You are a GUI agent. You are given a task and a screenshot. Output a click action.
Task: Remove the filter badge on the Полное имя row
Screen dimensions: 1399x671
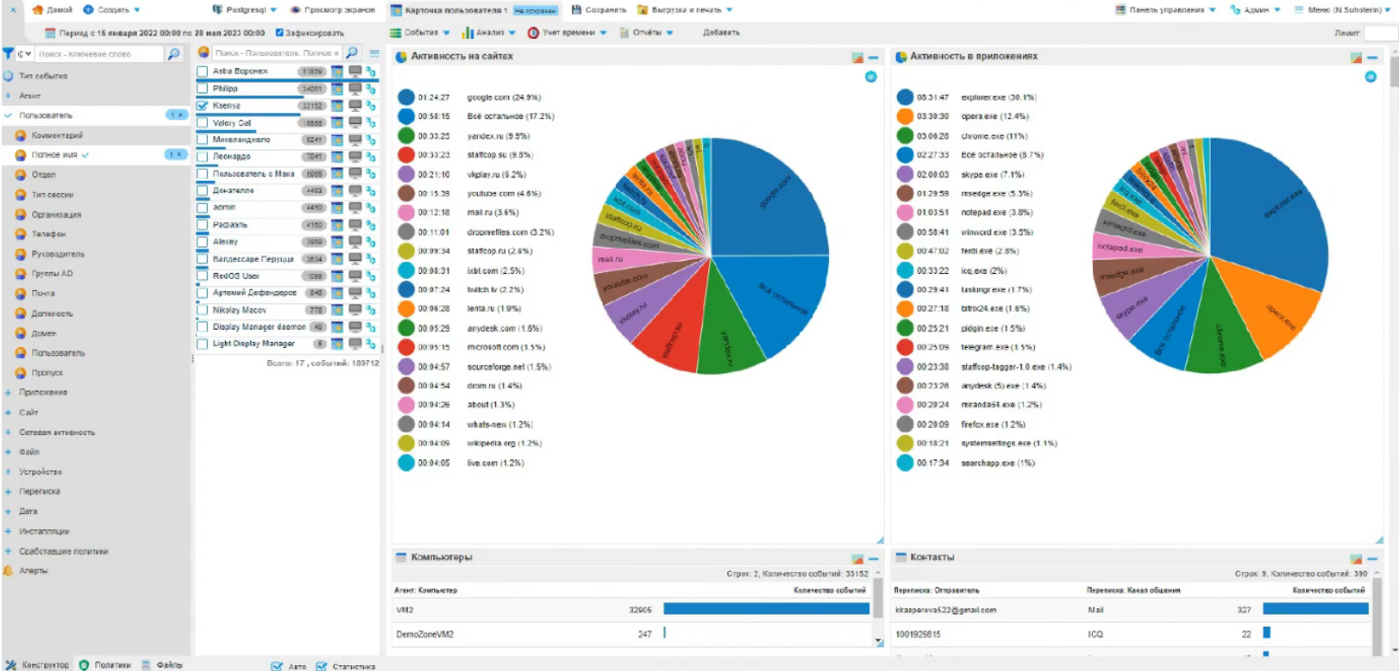click(176, 154)
